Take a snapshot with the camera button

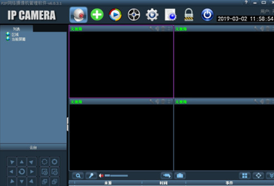[180, 176]
